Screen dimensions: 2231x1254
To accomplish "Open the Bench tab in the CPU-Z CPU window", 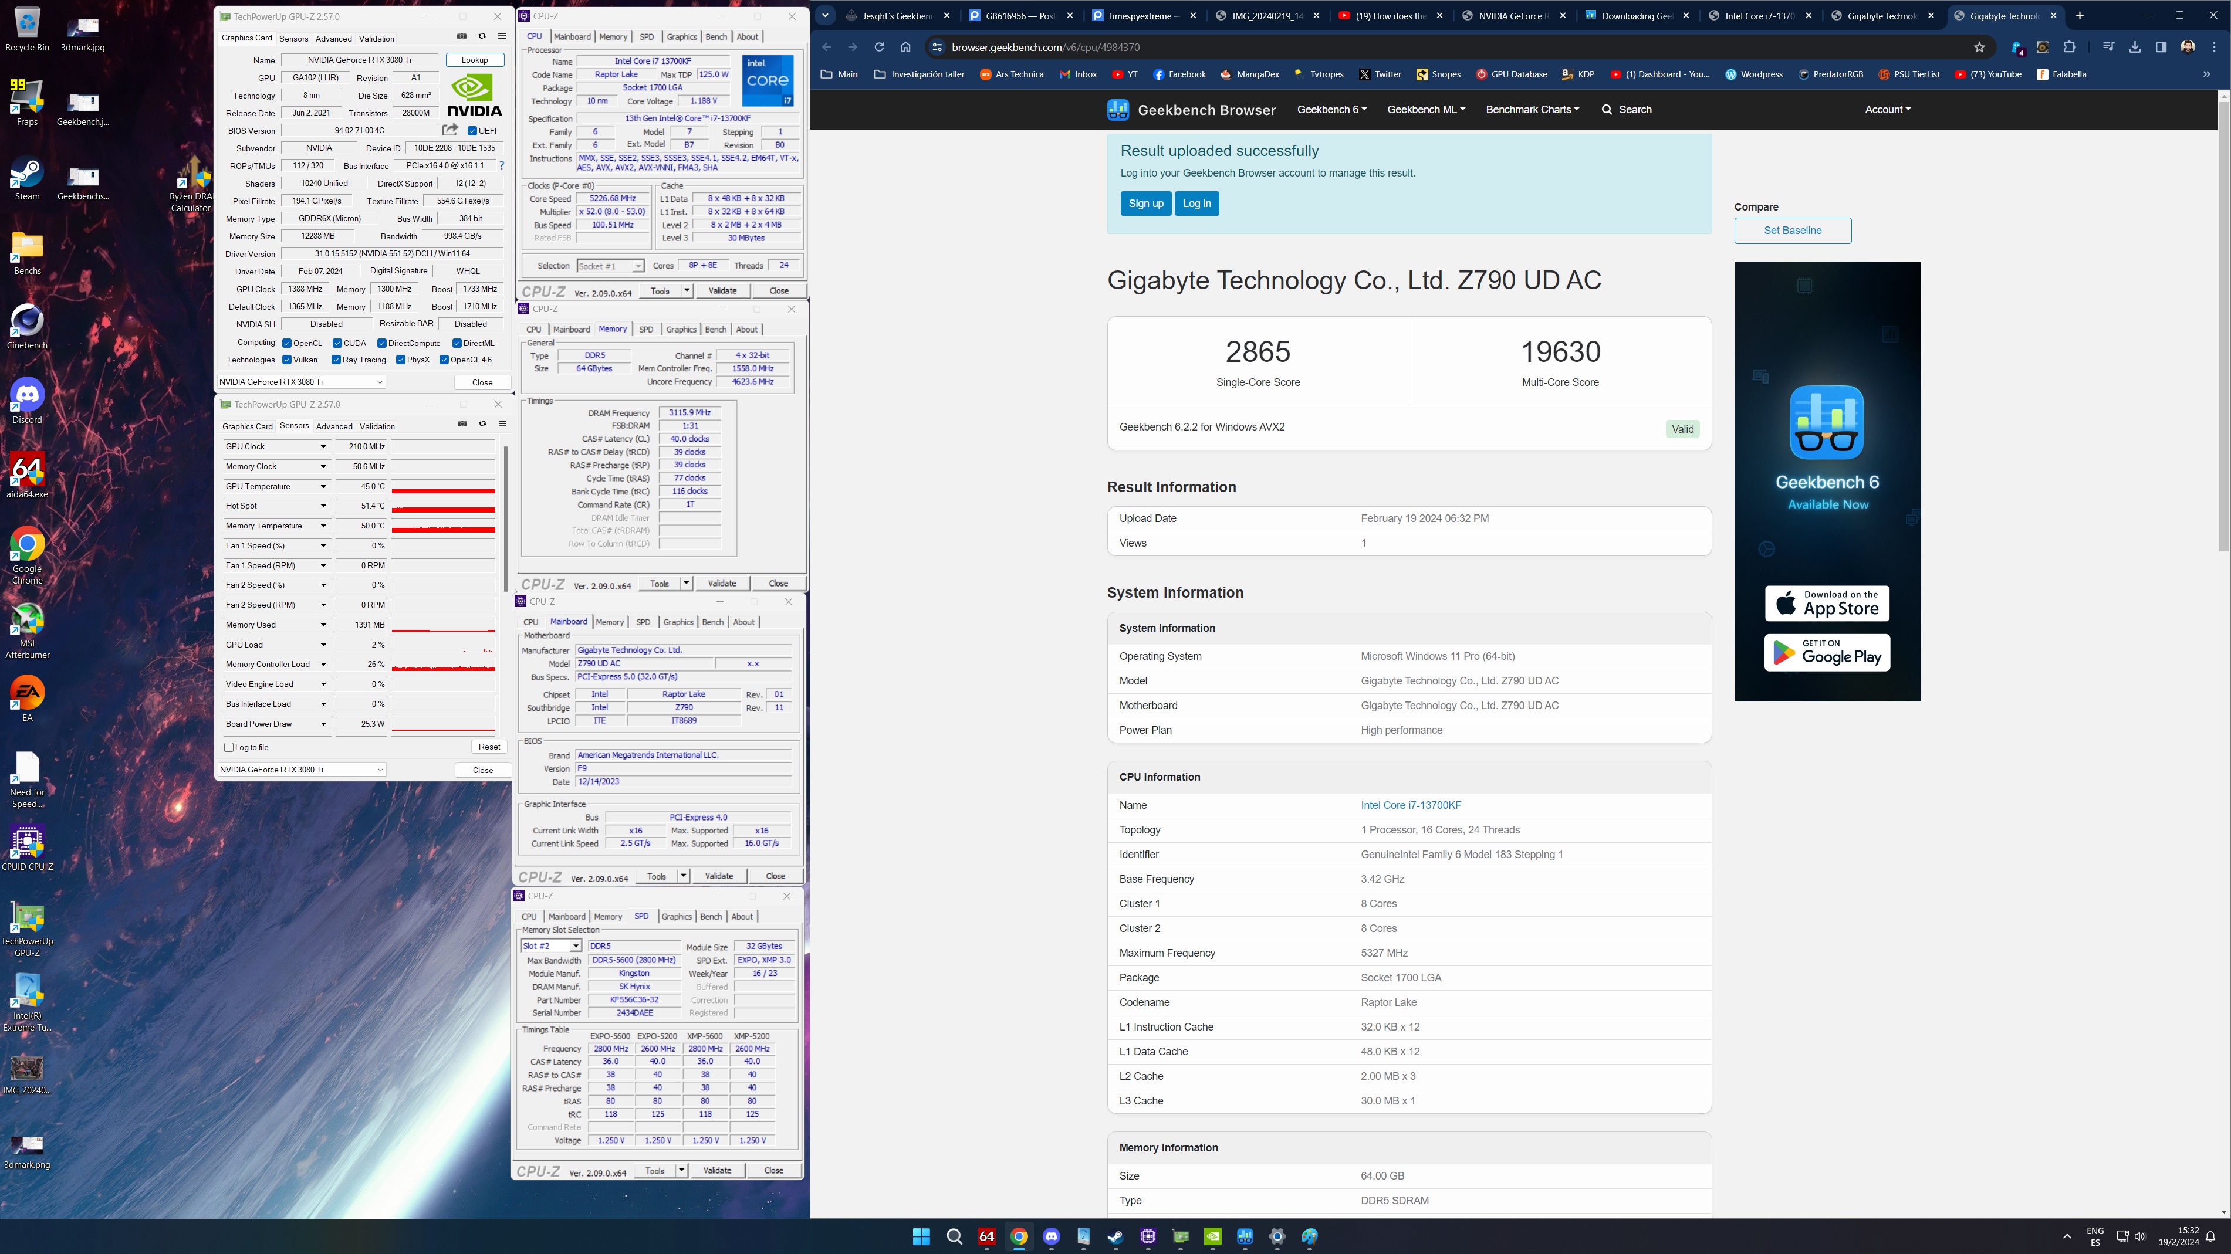I will [716, 36].
